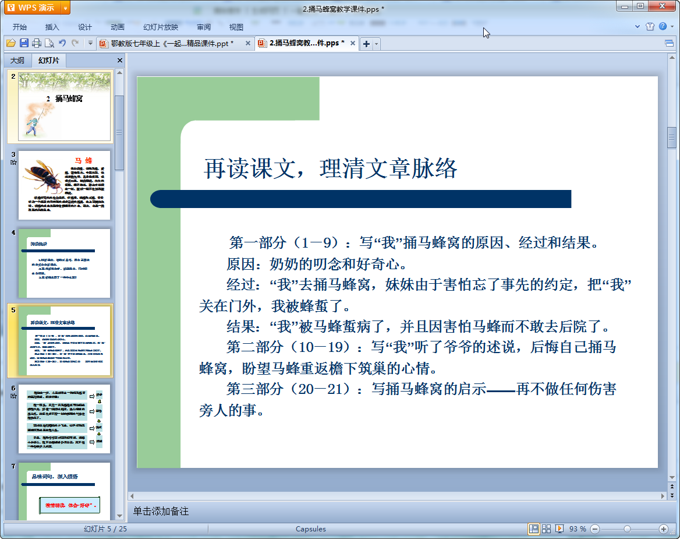The width and height of the screenshot is (680, 539).
Task: Close the slide thumbnail pane
Action: (120, 61)
